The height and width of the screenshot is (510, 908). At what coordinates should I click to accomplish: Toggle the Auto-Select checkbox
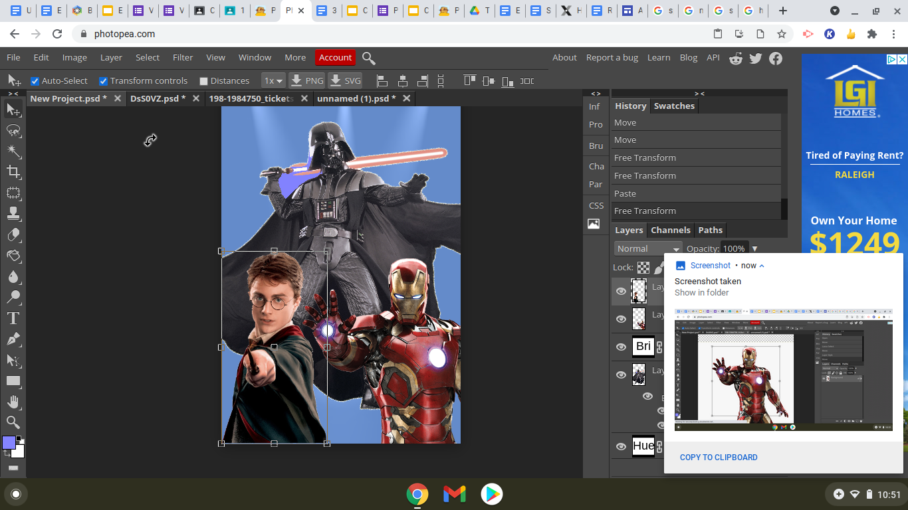click(x=35, y=81)
